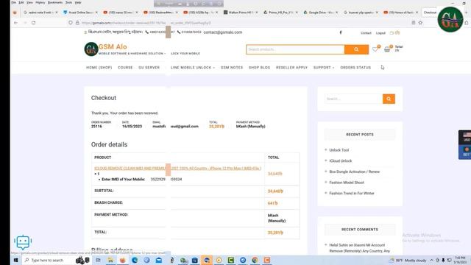Show hidden system tray icons chevron
This screenshot has height=265, width=471.
pos(432,260)
